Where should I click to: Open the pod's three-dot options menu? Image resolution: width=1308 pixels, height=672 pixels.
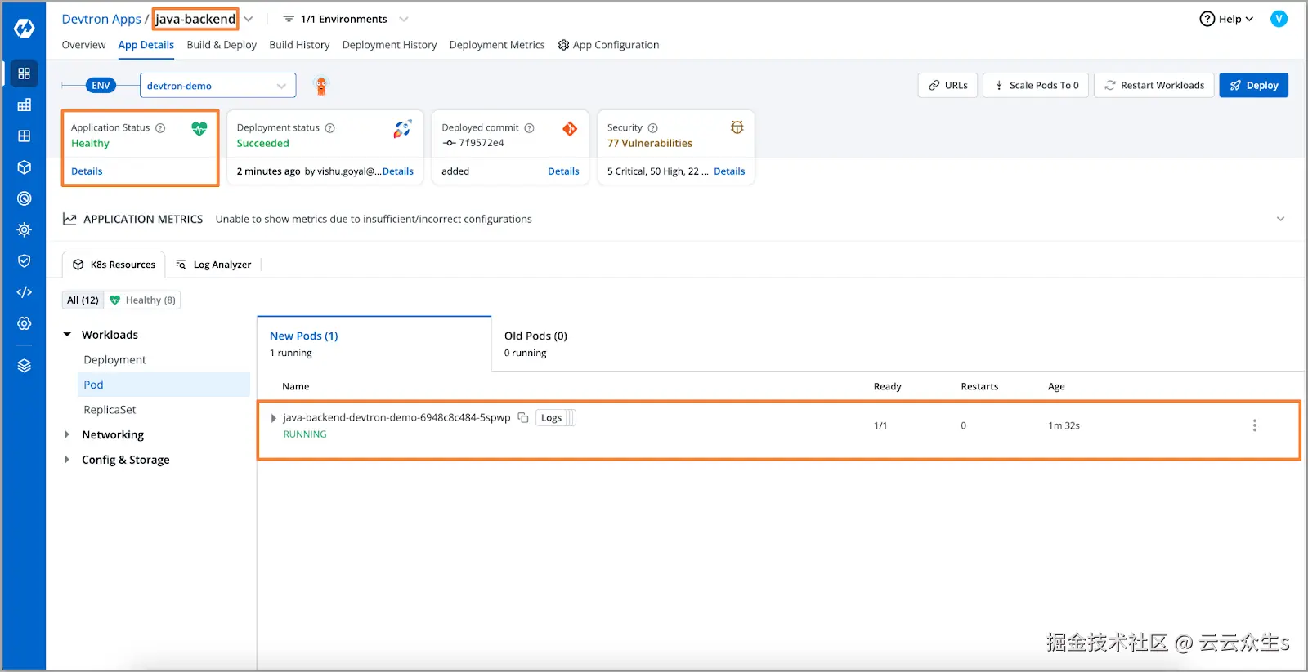[1254, 425]
